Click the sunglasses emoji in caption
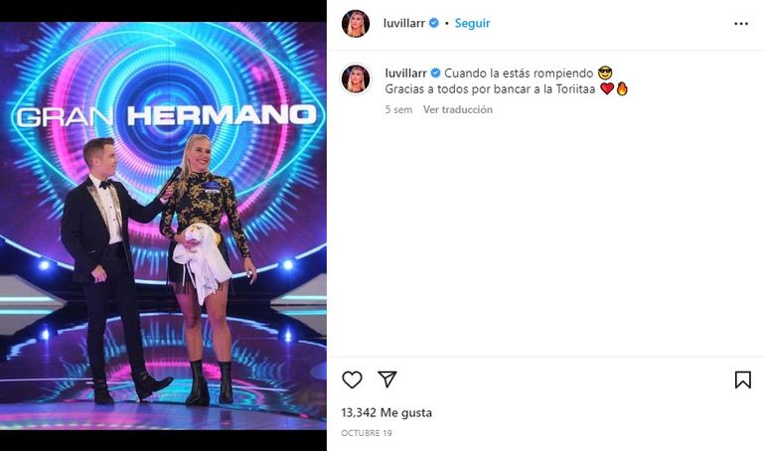 pyautogui.click(x=605, y=74)
